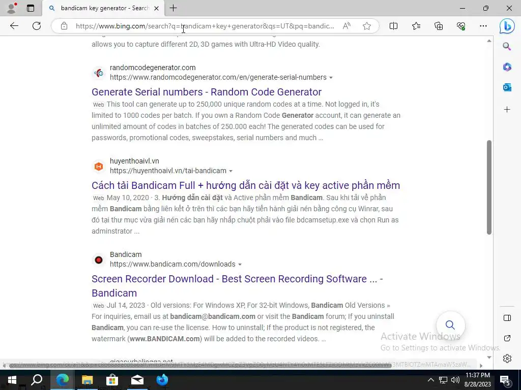
Task: Open Cách tải Bandicam Full result link
Action: (x=246, y=185)
